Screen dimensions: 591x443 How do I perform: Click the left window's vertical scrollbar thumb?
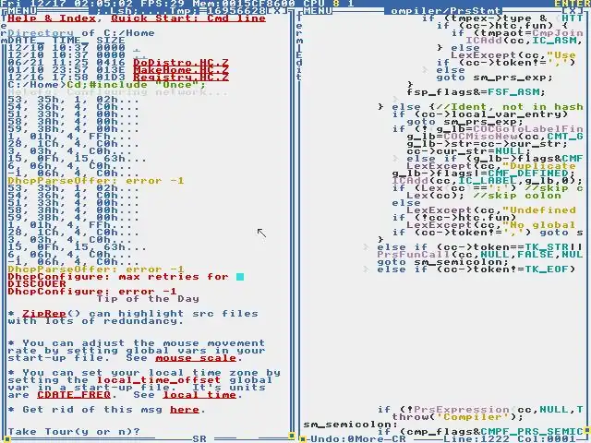[x=292, y=436]
